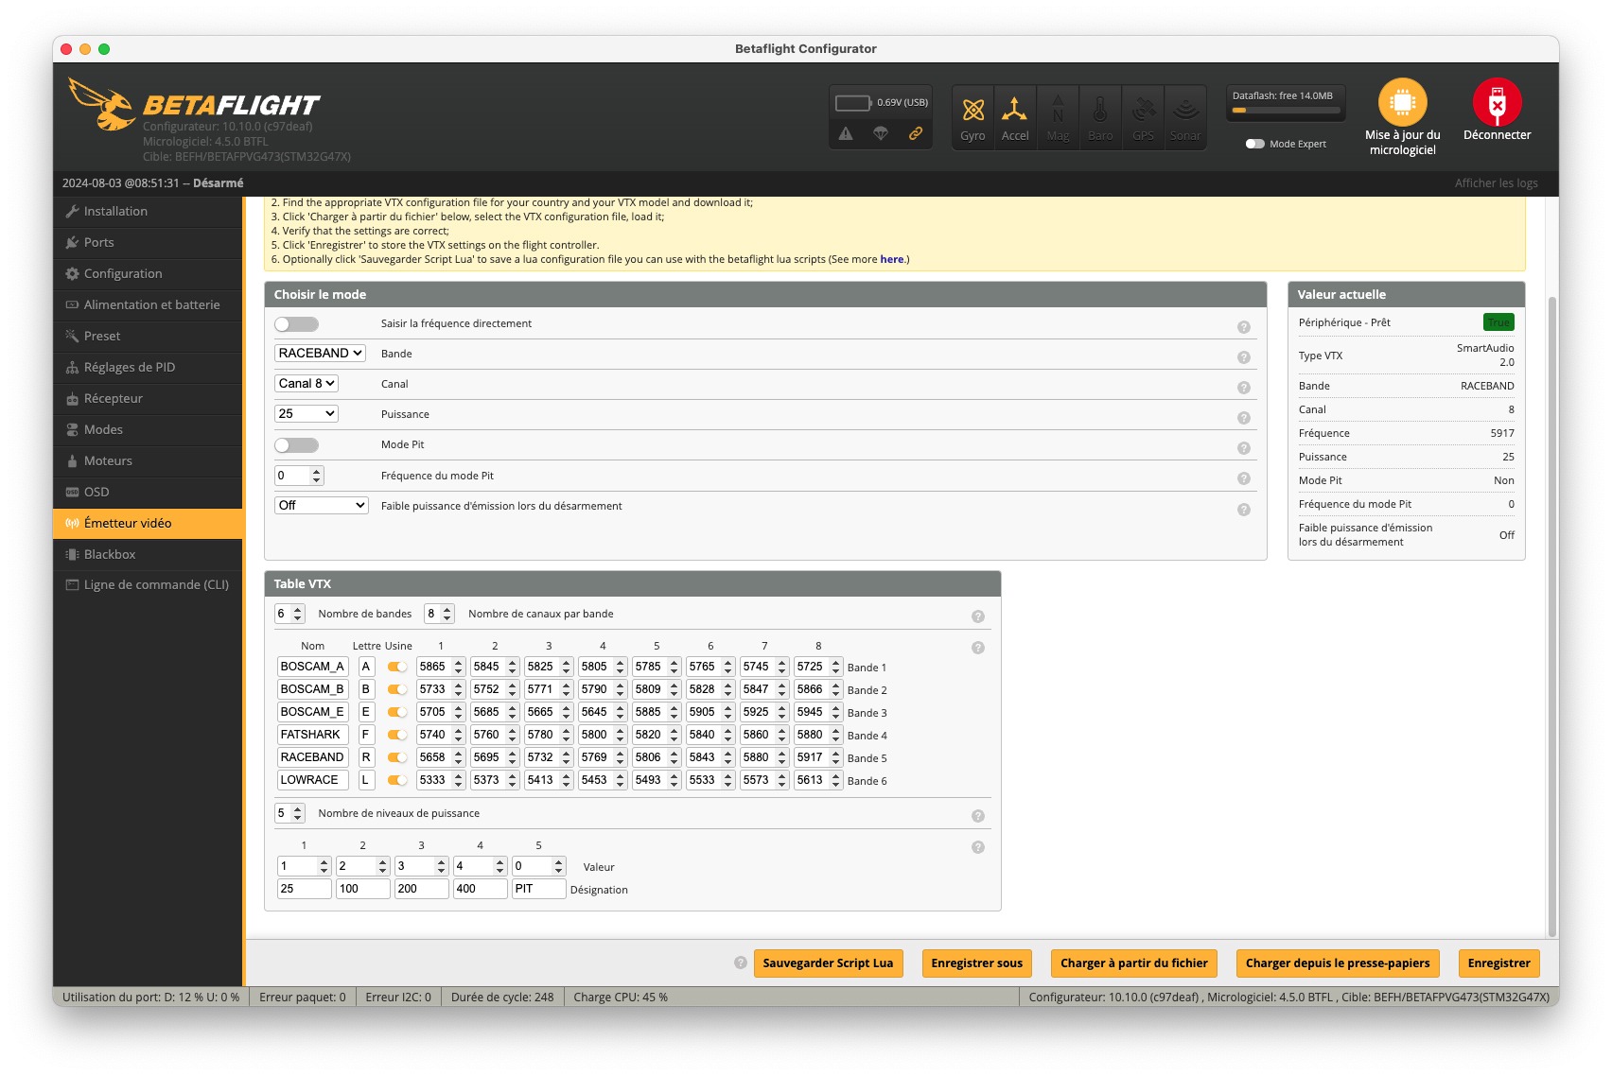
Task: Click the warning triangle status icon
Action: point(846,133)
